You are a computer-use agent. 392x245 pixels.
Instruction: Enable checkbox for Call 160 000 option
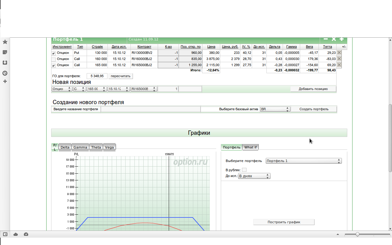pyautogui.click(x=54, y=59)
